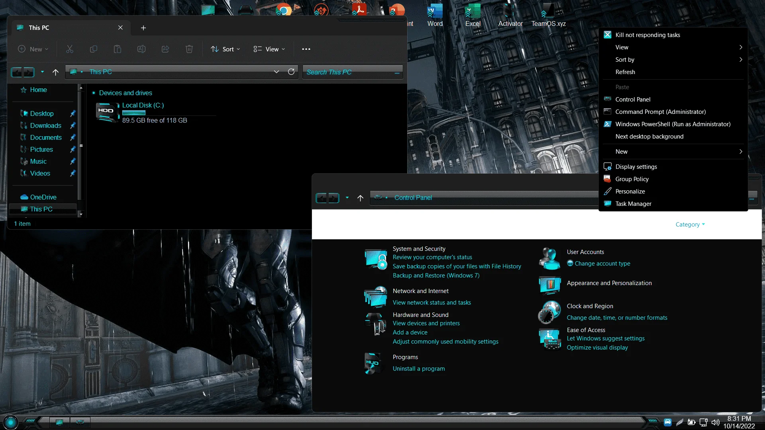Expand the This PC address bar history chevron

pyautogui.click(x=277, y=72)
